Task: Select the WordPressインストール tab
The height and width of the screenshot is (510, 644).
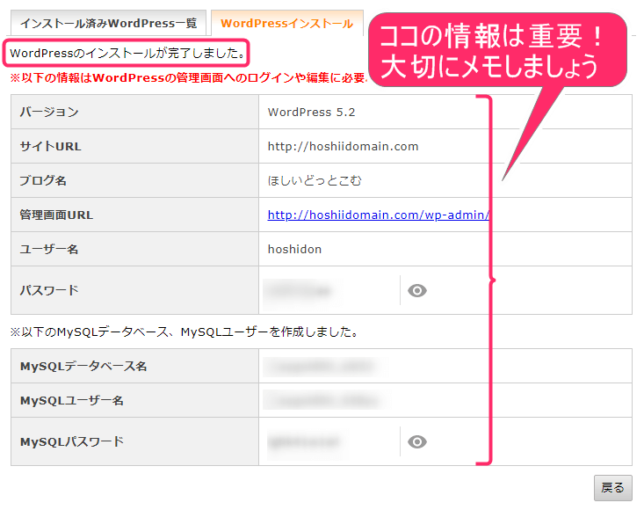Action: [x=287, y=24]
